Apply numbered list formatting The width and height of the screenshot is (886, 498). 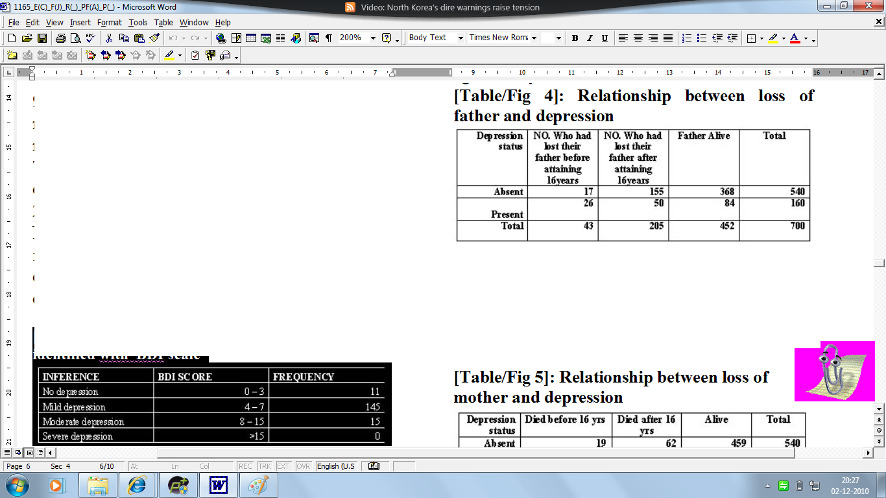[x=687, y=38]
